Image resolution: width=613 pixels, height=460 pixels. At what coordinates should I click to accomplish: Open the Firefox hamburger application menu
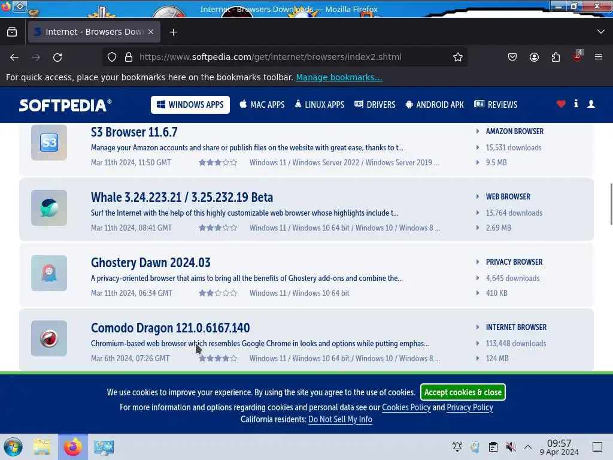point(599,57)
